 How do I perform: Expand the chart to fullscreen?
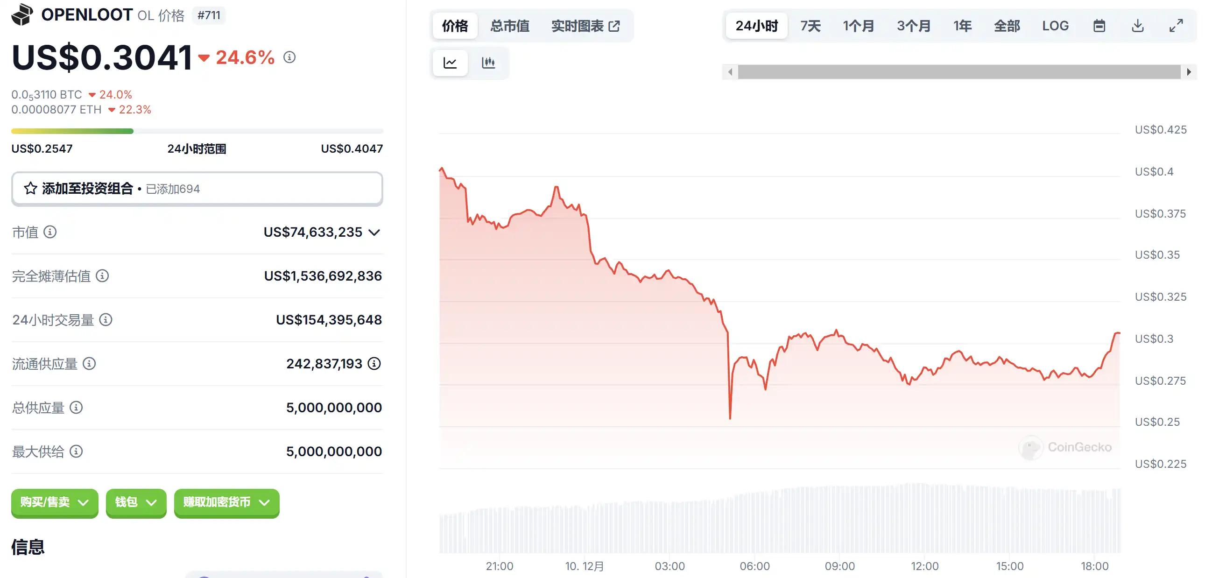point(1176,26)
